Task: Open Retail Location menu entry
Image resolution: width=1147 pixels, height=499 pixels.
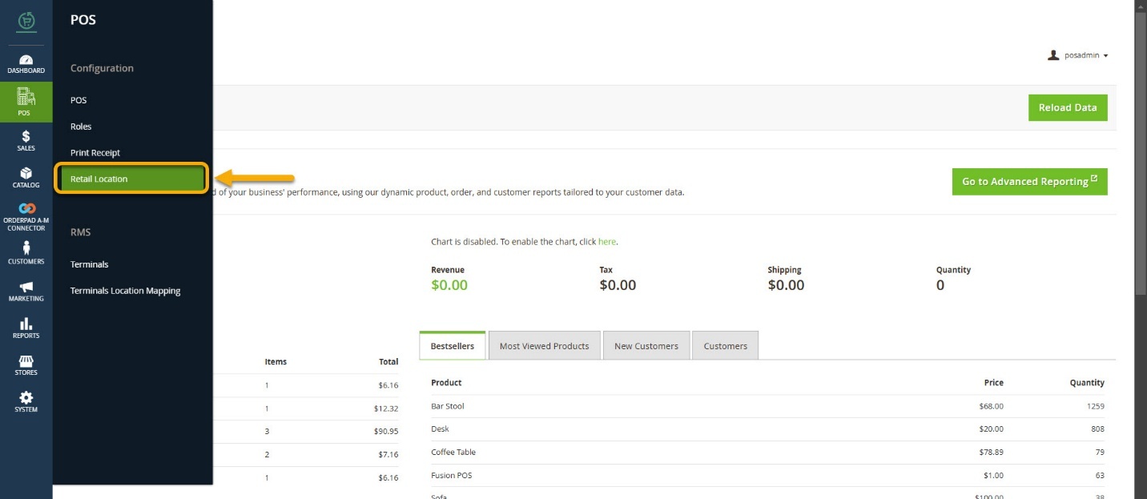Action: tap(131, 179)
